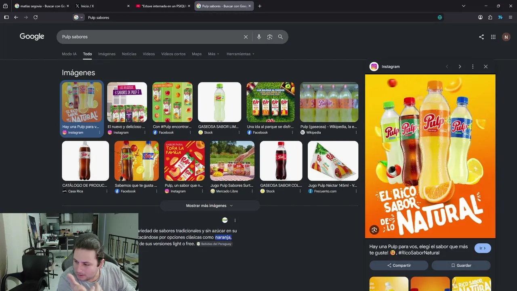Go forward with browser forward arrow
517x291 pixels.
coord(26,17)
